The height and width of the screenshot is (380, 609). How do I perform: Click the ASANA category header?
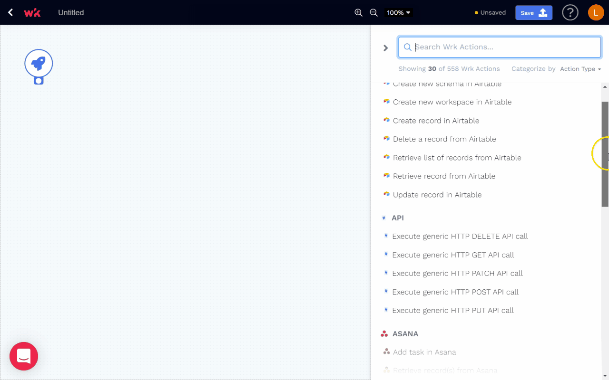click(x=405, y=334)
